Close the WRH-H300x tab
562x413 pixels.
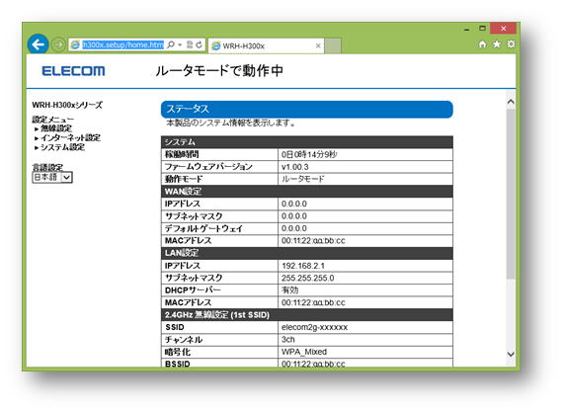tap(318, 45)
